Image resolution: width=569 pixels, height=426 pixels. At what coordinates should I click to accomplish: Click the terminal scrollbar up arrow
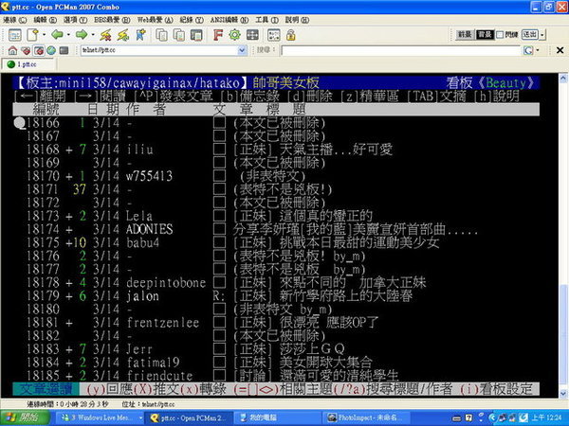click(563, 79)
